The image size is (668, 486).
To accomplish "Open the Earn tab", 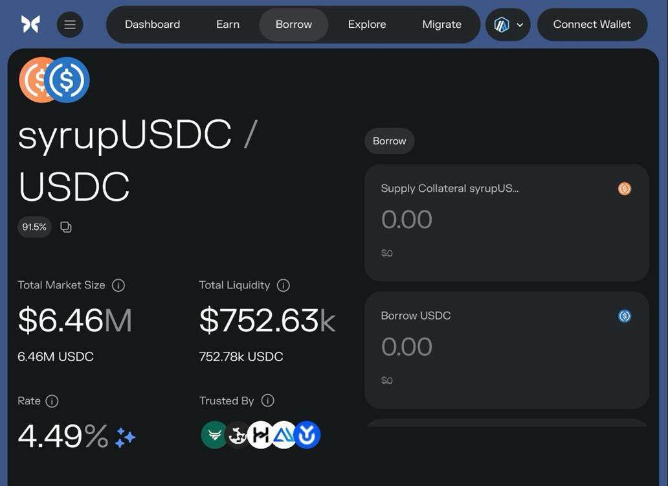I will [x=228, y=25].
